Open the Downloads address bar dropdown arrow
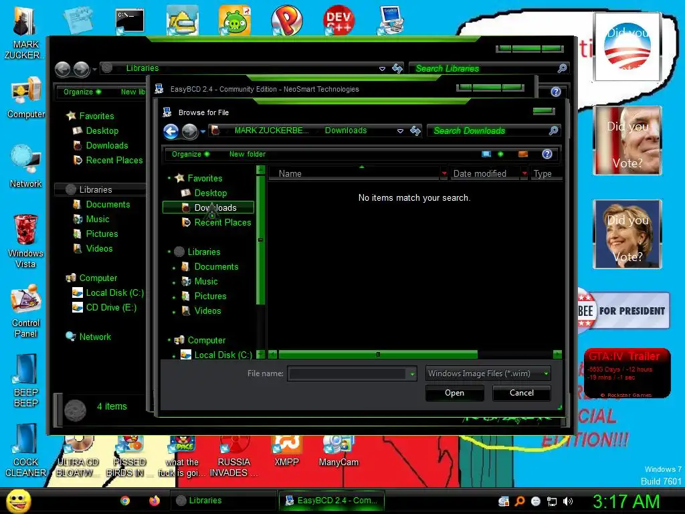 coord(400,131)
